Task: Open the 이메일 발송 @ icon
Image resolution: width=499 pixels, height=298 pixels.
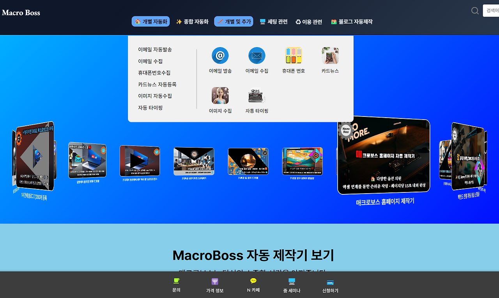Action: pos(220,56)
